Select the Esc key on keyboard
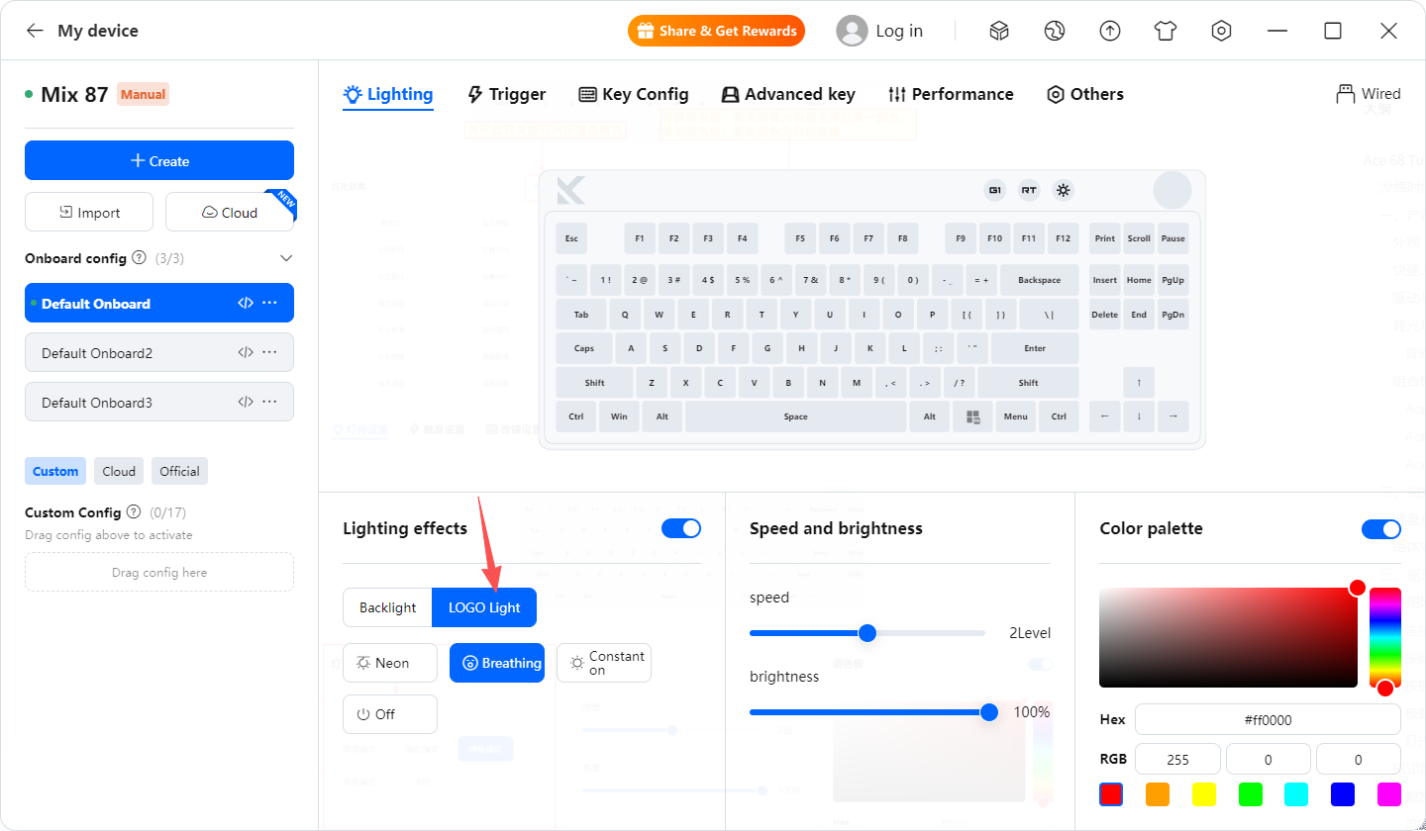Viewport: 1426px width, 831px height. [x=571, y=238]
